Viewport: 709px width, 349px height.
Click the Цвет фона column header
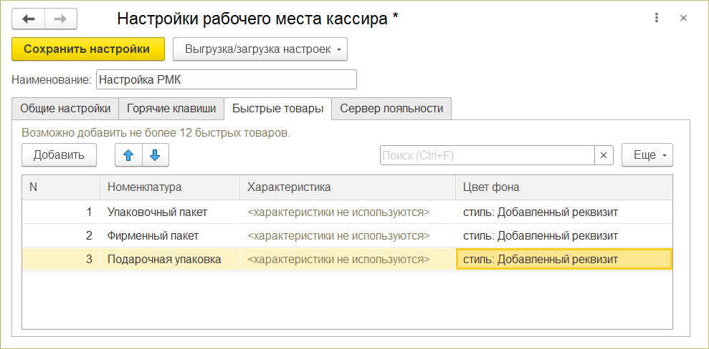(x=564, y=187)
